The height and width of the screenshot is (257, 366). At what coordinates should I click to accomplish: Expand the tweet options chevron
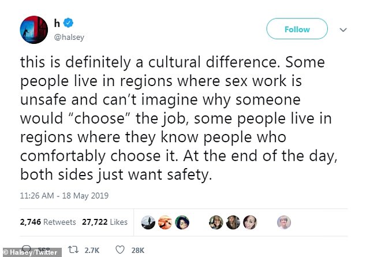[343, 29]
